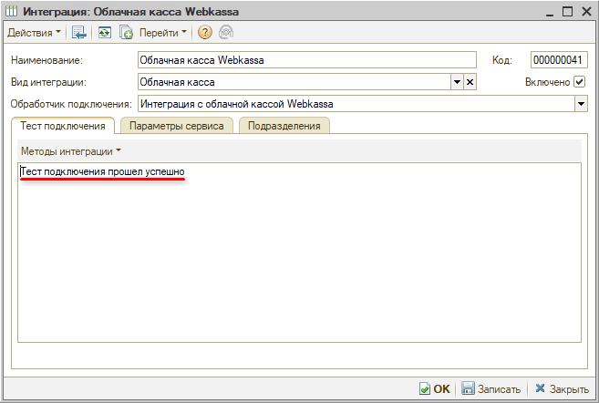Open the Перейти dropdown menu
The height and width of the screenshot is (403, 599).
pos(162,33)
